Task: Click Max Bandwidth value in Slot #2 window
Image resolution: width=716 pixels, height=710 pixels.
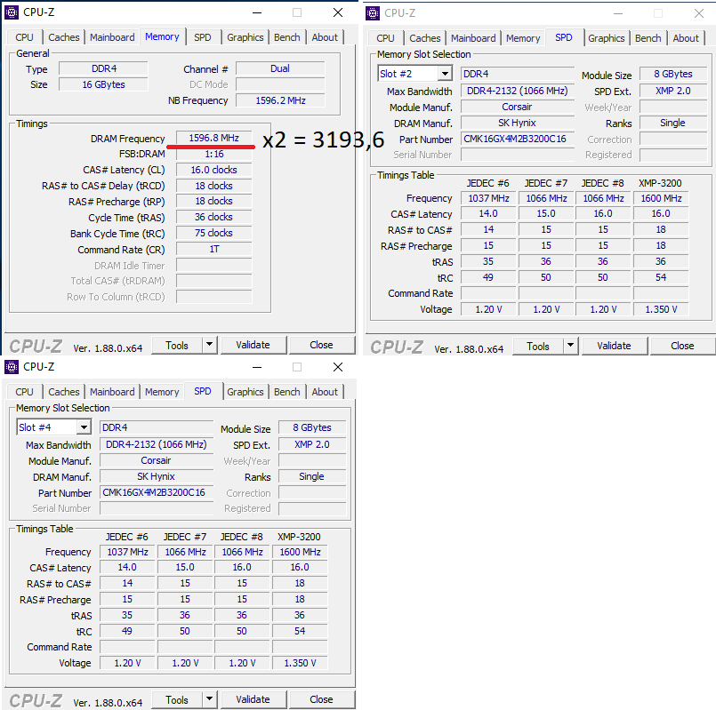Action: [518, 91]
